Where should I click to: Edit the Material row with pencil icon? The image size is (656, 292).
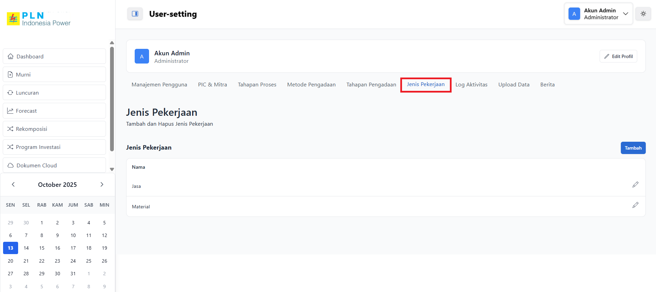pyautogui.click(x=635, y=205)
